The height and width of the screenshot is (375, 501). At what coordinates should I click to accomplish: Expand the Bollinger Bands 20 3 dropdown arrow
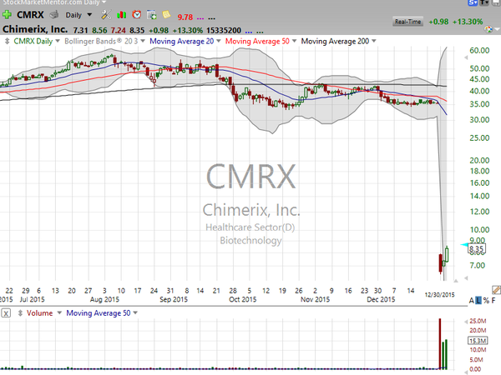pyautogui.click(x=143, y=41)
